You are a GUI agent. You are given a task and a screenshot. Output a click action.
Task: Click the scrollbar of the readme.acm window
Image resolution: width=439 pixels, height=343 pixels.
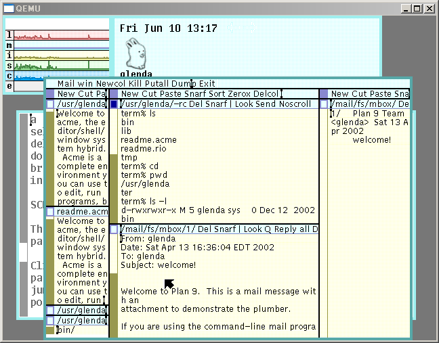(x=50, y=260)
